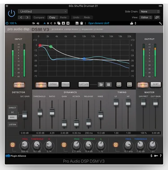The width and height of the screenshot is (168, 170).
Task: Open the Tape Generic Soft preset name
Action: coord(99,23)
